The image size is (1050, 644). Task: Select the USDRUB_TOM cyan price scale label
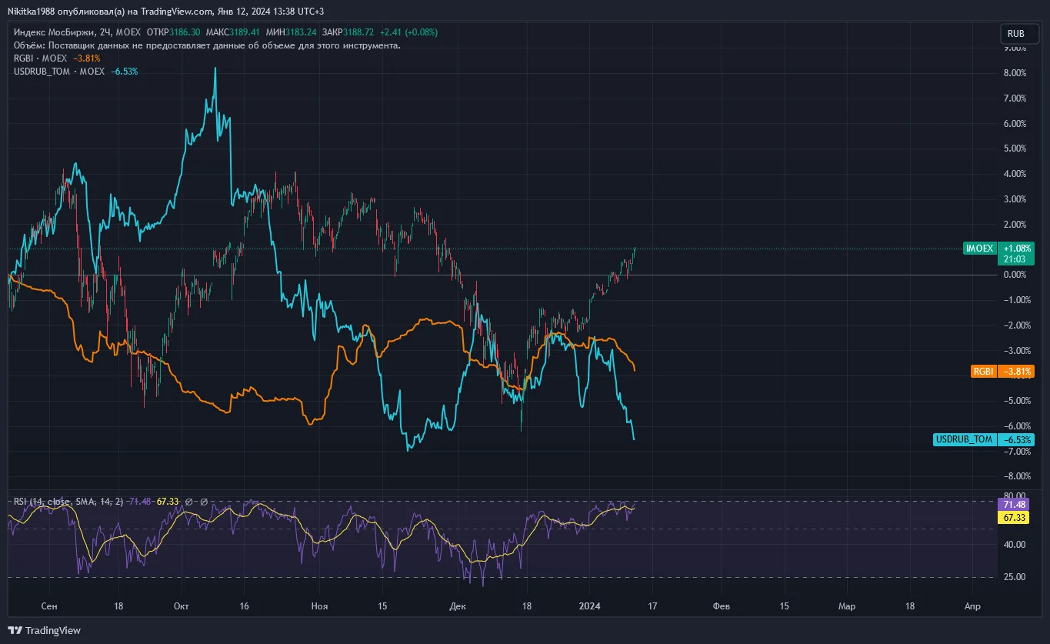coord(965,439)
